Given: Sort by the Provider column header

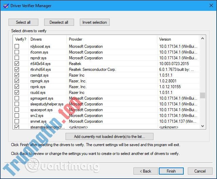Looking at the screenshot, I should [112, 39].
